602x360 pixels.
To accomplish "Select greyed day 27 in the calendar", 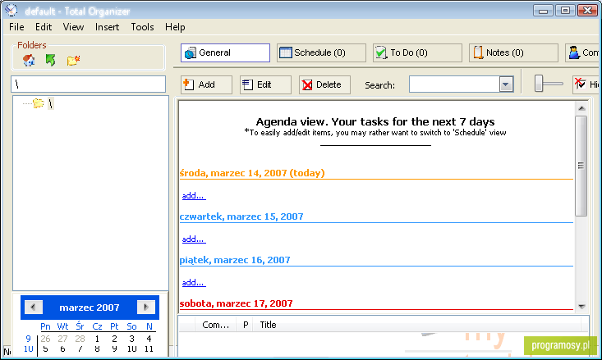I will point(62,339).
